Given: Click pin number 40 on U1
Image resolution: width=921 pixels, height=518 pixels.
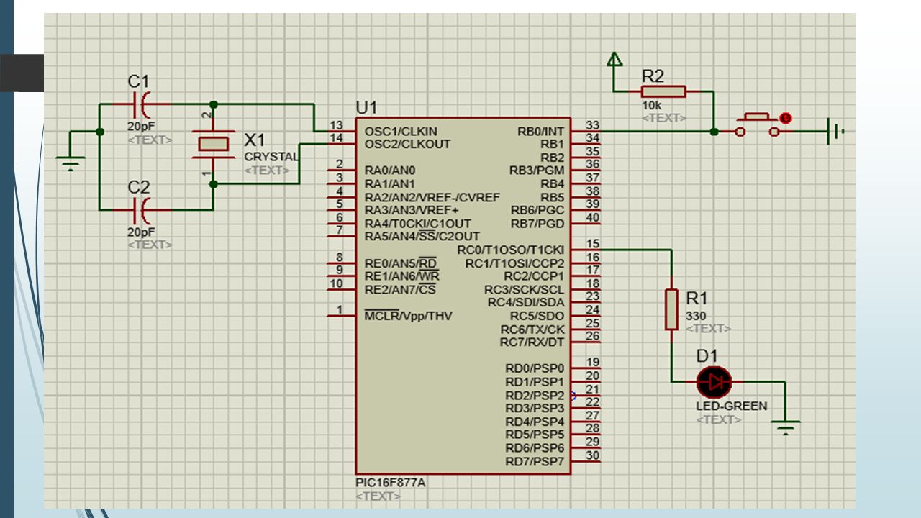Looking at the screenshot, I should [x=592, y=217].
